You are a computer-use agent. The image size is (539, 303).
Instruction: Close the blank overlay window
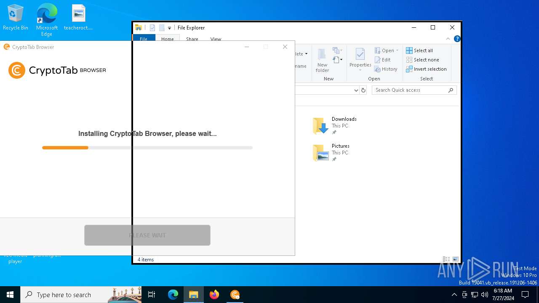pos(285,47)
